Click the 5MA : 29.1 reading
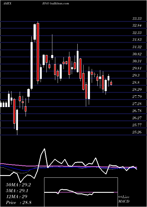The width and height of the screenshot is (147, 207). point(17,191)
